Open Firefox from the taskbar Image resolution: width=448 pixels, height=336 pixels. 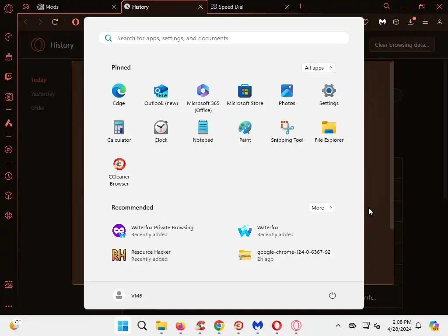click(181, 325)
